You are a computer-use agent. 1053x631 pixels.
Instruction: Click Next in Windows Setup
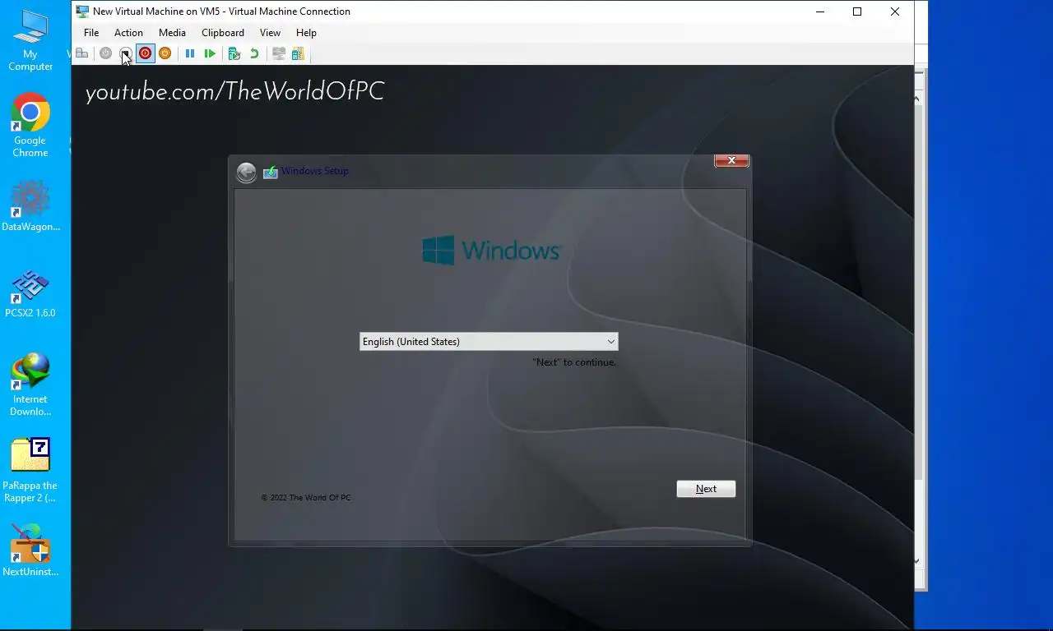pyautogui.click(x=706, y=489)
